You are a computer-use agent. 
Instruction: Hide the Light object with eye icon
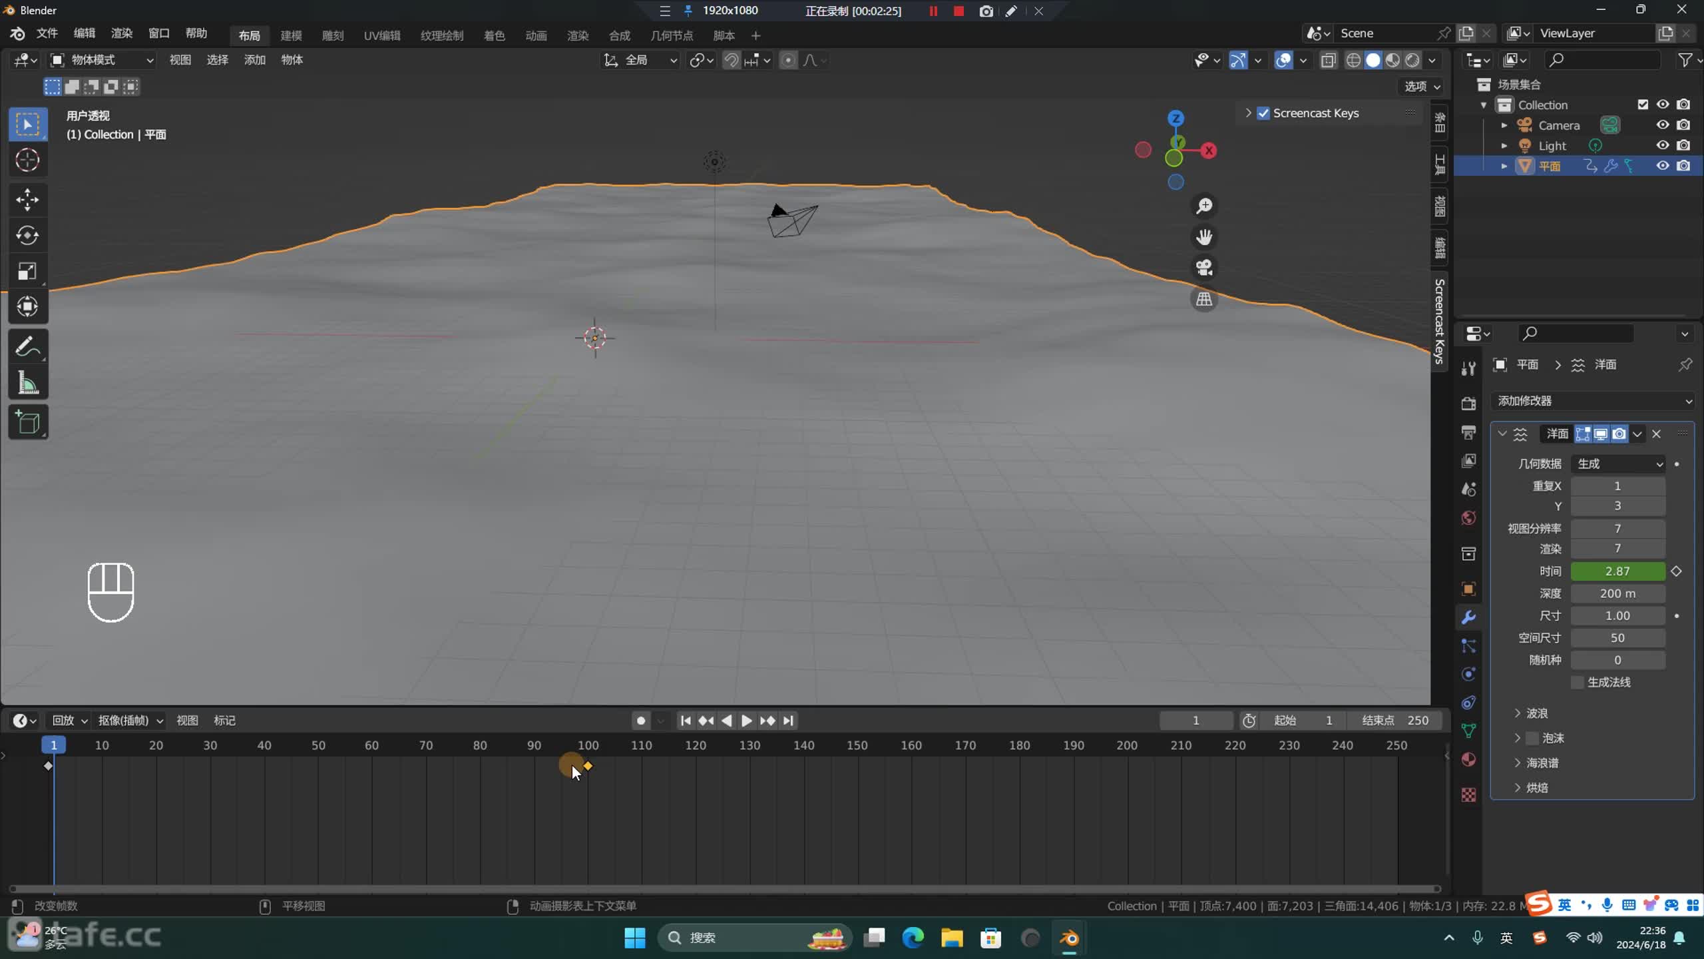pos(1663,145)
